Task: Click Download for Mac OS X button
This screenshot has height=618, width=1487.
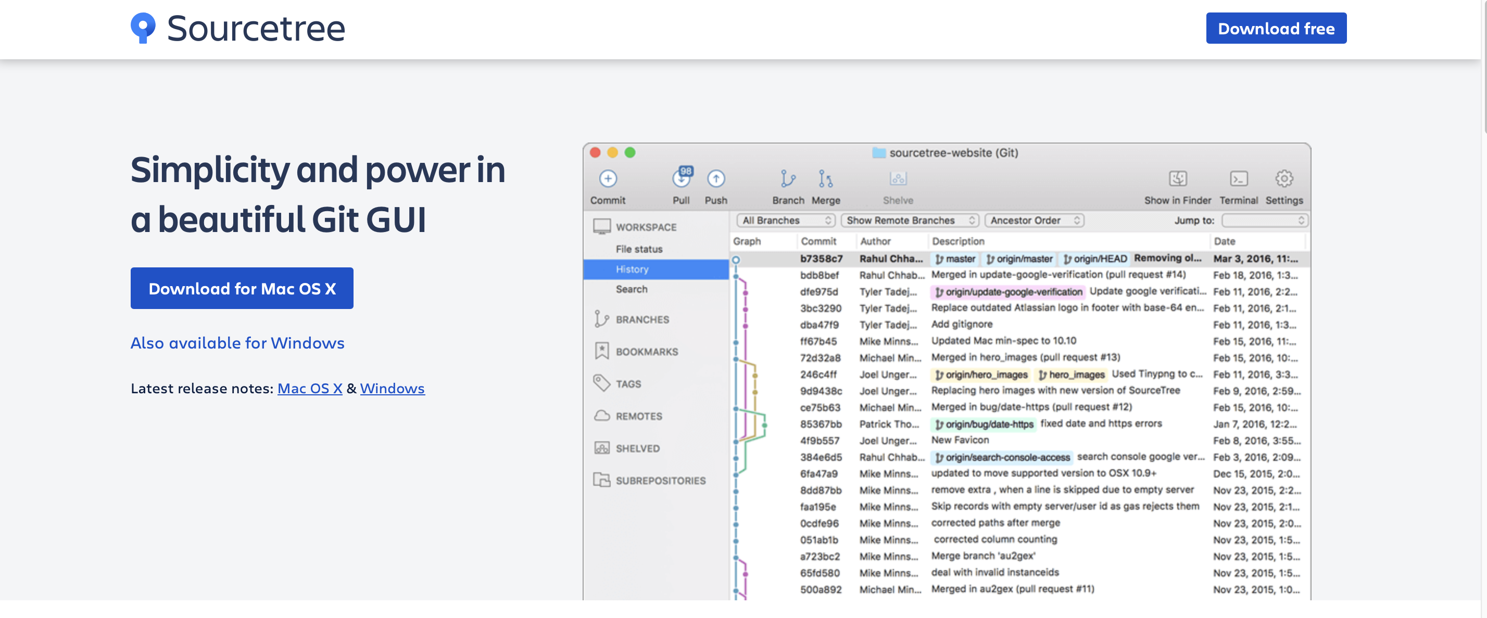Action: coord(242,288)
